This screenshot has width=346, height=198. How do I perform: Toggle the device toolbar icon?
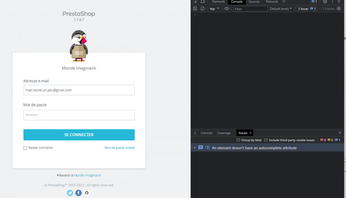[x=202, y=2]
